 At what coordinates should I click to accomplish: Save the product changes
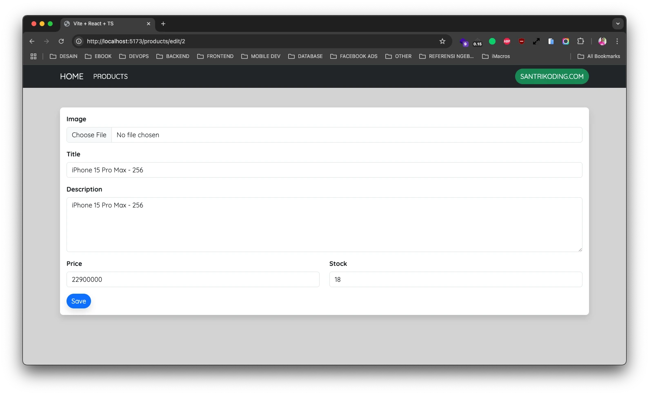click(79, 301)
